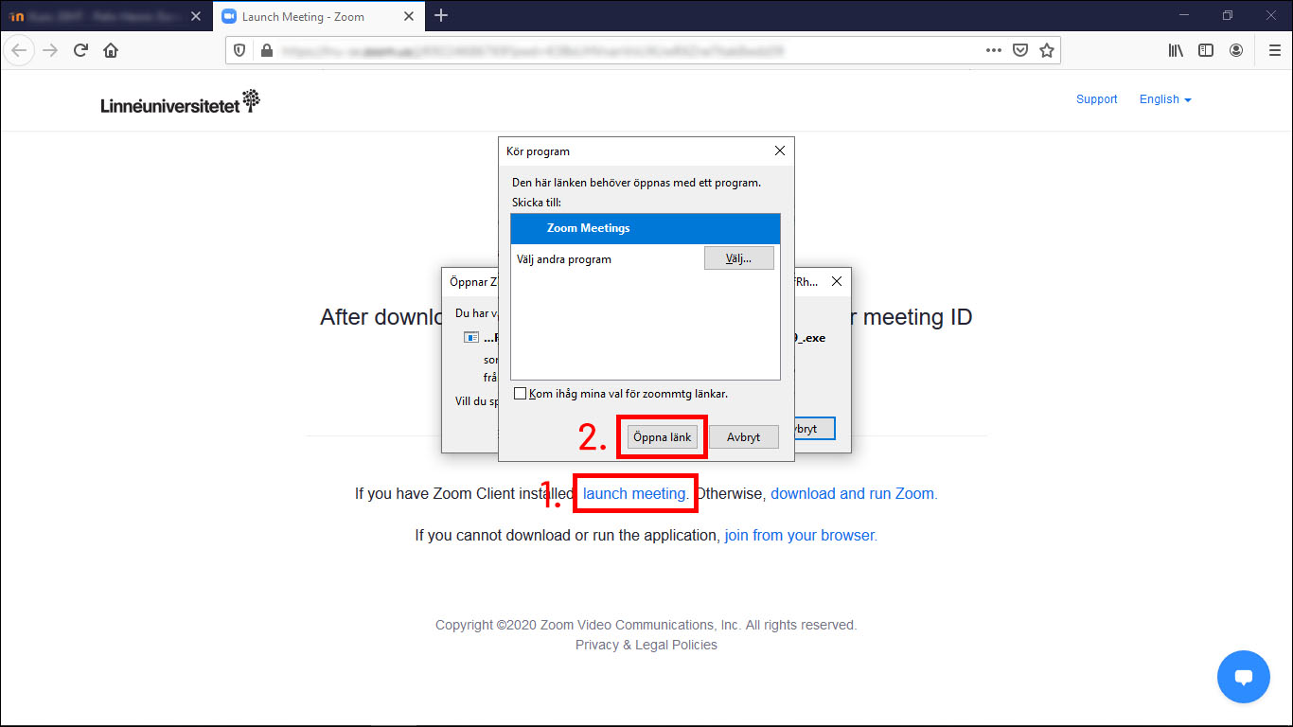Screen dimensions: 1293x727
Task: Click the Firefox home icon
Action: click(111, 50)
